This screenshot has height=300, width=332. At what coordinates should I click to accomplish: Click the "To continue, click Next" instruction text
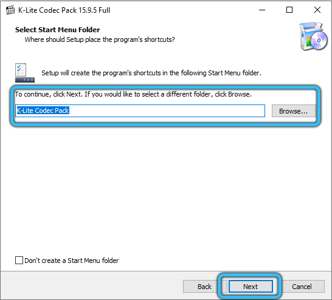[133, 94]
